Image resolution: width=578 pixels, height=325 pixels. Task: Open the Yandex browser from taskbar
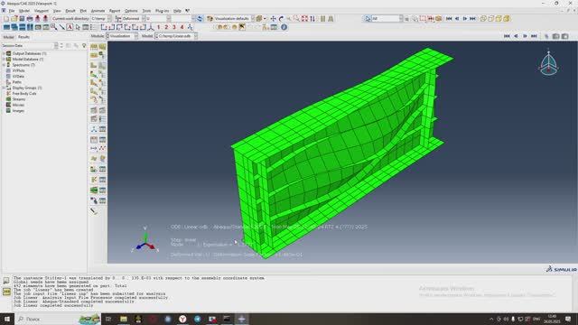tap(182, 319)
